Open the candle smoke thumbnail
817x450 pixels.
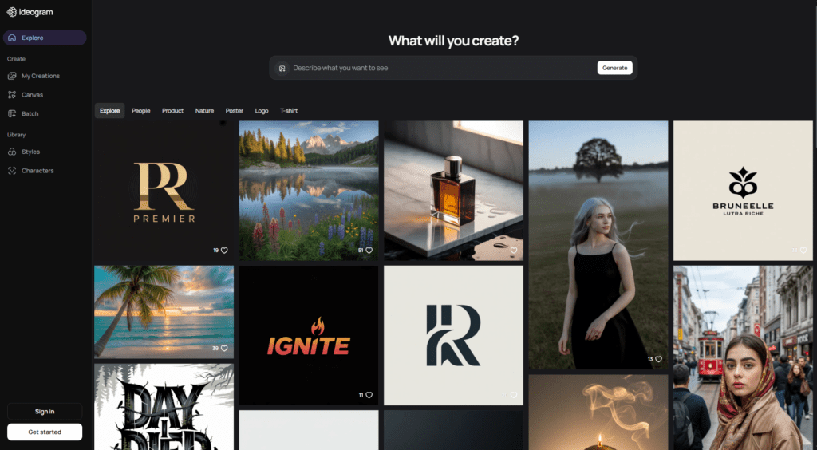tap(598, 412)
